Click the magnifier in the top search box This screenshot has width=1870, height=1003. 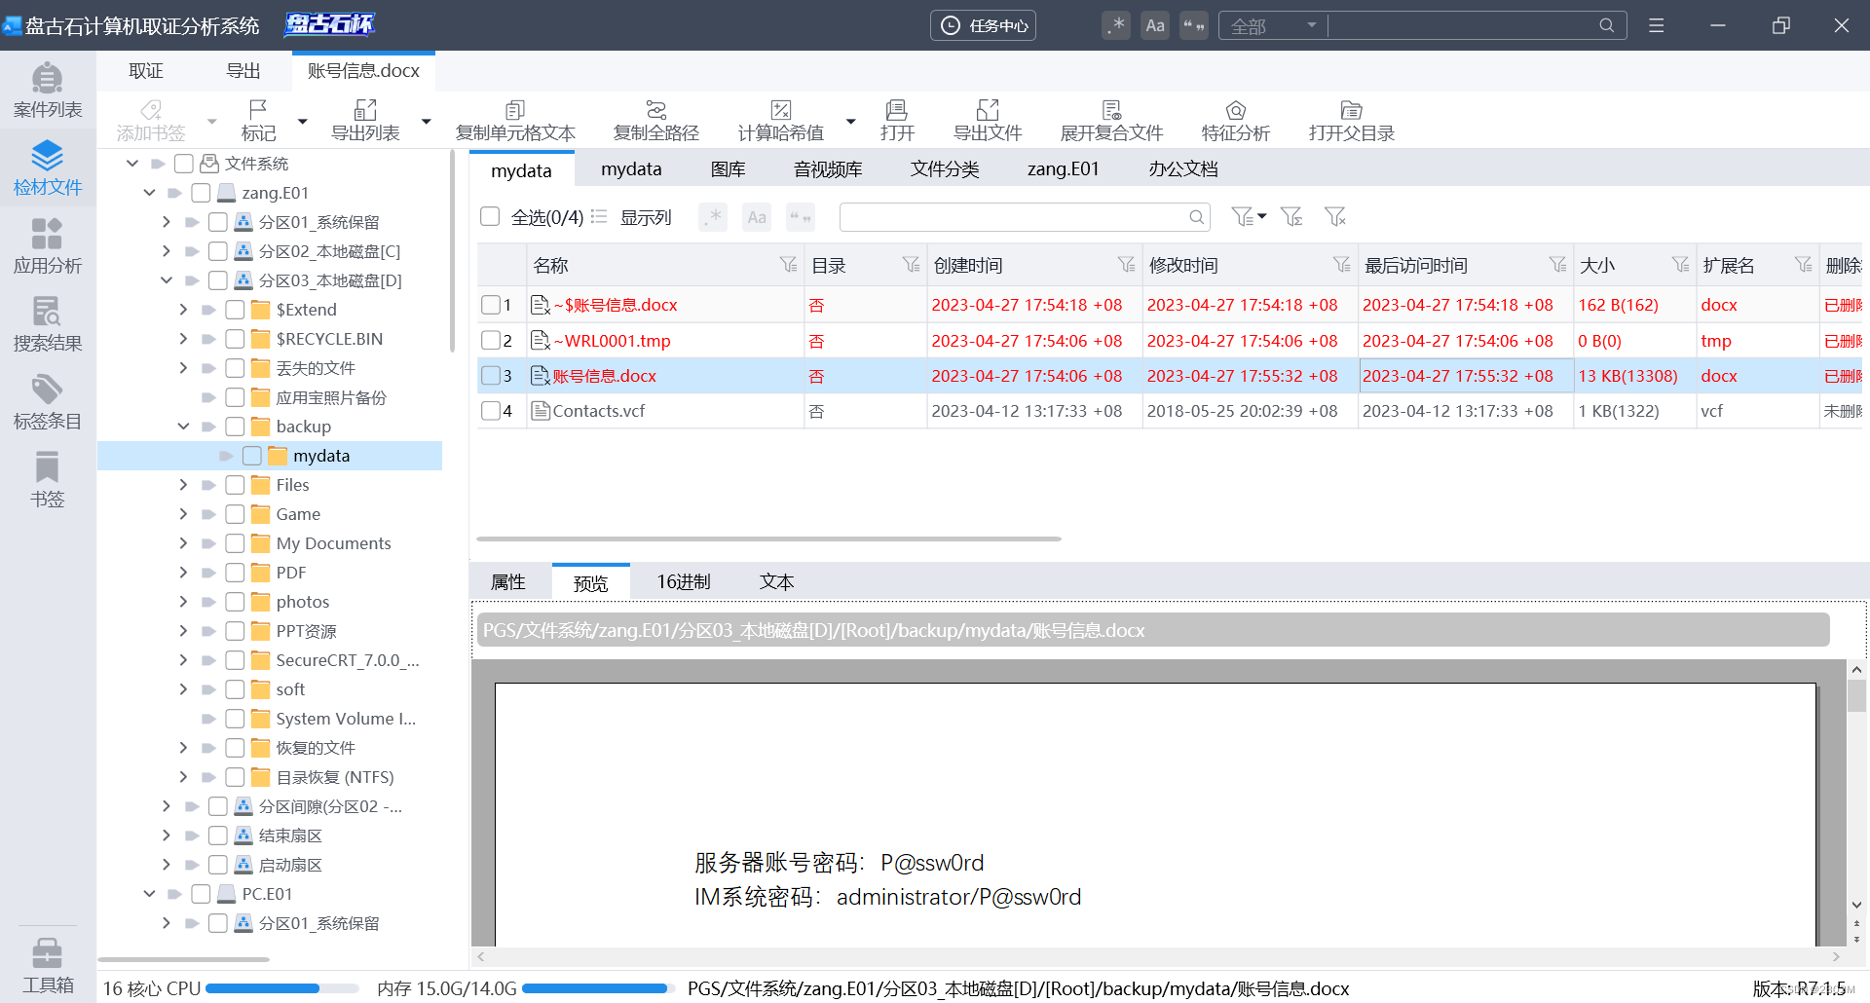(1606, 25)
